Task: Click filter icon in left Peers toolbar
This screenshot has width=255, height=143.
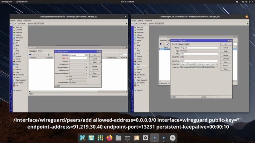Action: coord(49,55)
